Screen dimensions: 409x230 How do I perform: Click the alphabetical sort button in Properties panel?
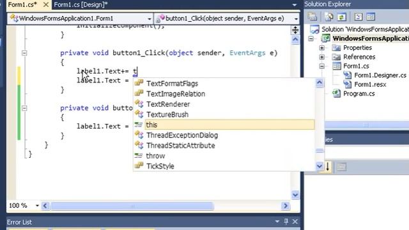(327, 167)
